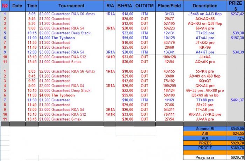Screen dimensions: 245x161
Task: Click the Результат label cell
Action: (x=205, y=157)
